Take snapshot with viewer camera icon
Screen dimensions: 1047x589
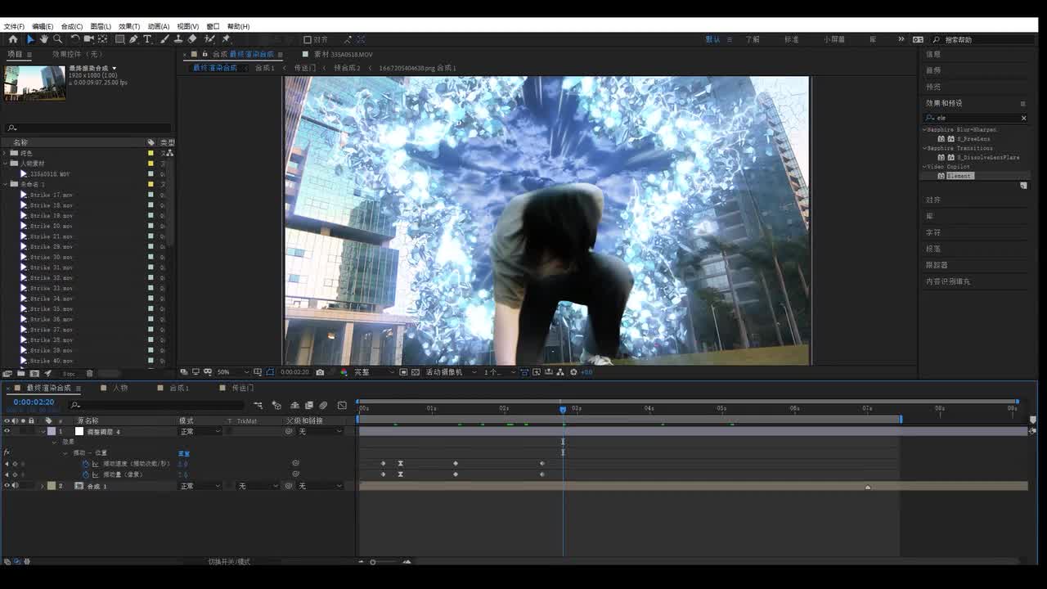point(320,372)
